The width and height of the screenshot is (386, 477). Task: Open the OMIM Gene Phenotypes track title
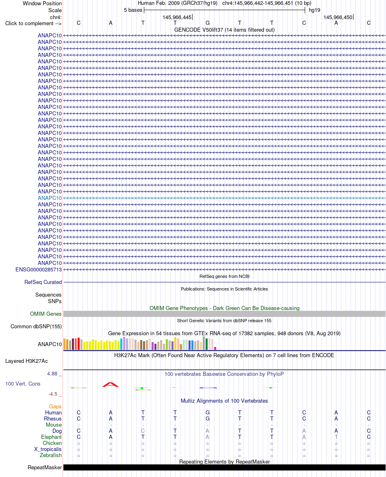(x=224, y=308)
